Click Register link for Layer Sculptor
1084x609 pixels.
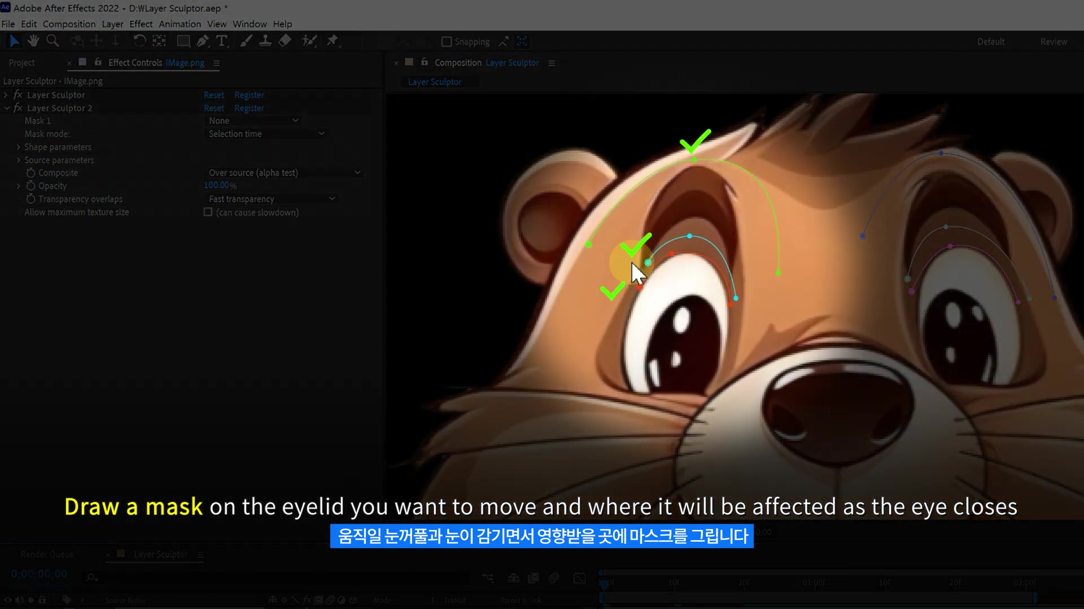(249, 95)
